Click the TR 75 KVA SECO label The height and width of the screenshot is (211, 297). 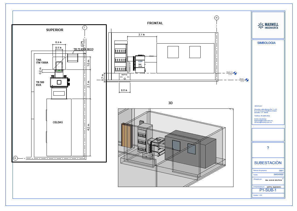point(83,49)
